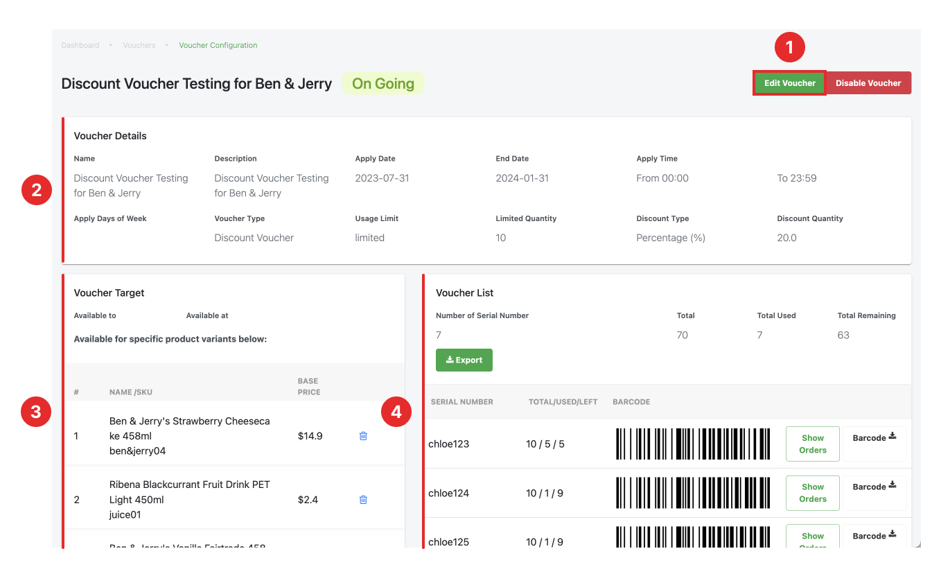
Task: Click the Voucher List heading
Action: pos(465,293)
